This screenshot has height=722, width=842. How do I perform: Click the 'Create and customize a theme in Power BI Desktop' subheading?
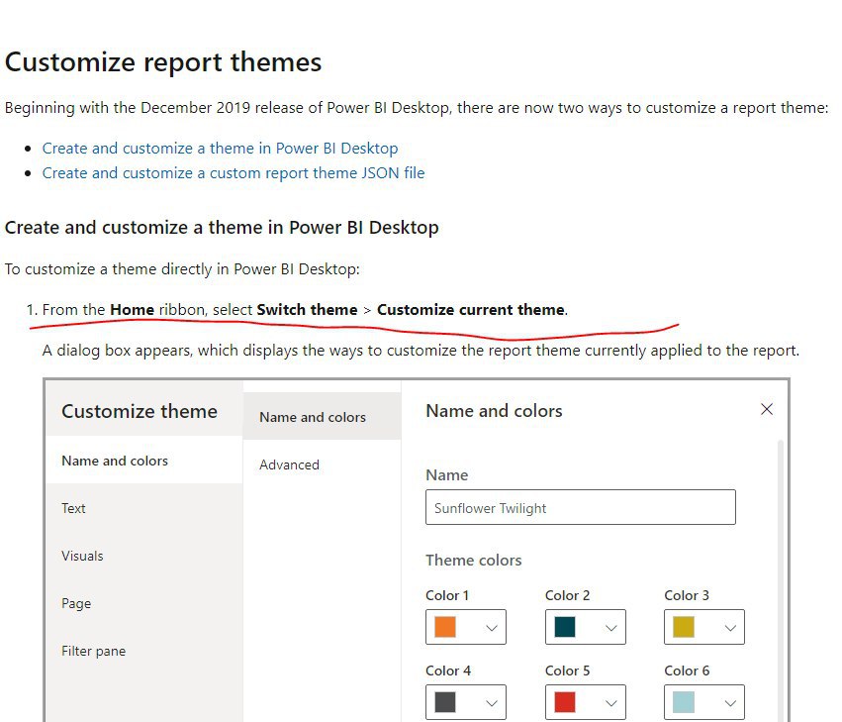[222, 228]
